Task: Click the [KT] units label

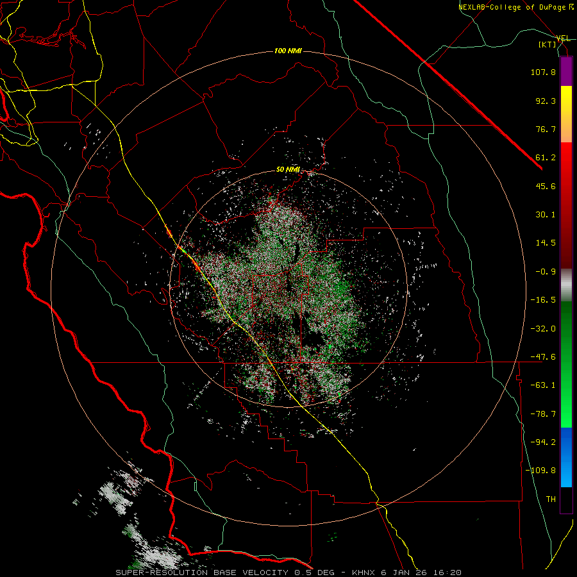Action: pyautogui.click(x=548, y=44)
